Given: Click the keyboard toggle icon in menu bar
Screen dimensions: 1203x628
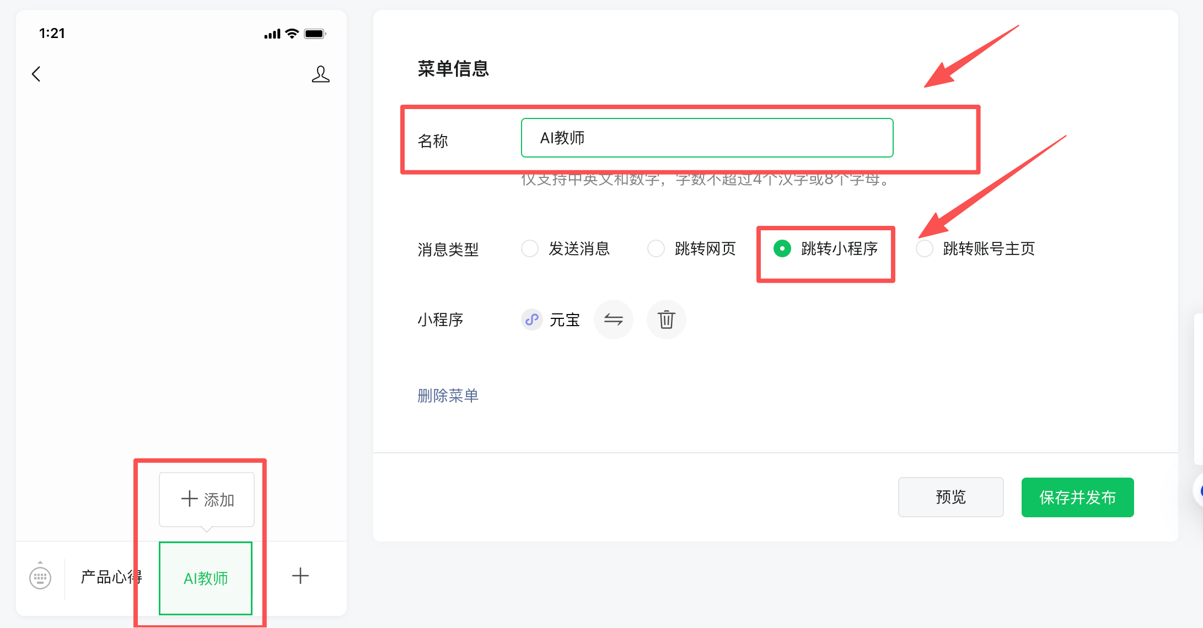Looking at the screenshot, I should (40, 577).
